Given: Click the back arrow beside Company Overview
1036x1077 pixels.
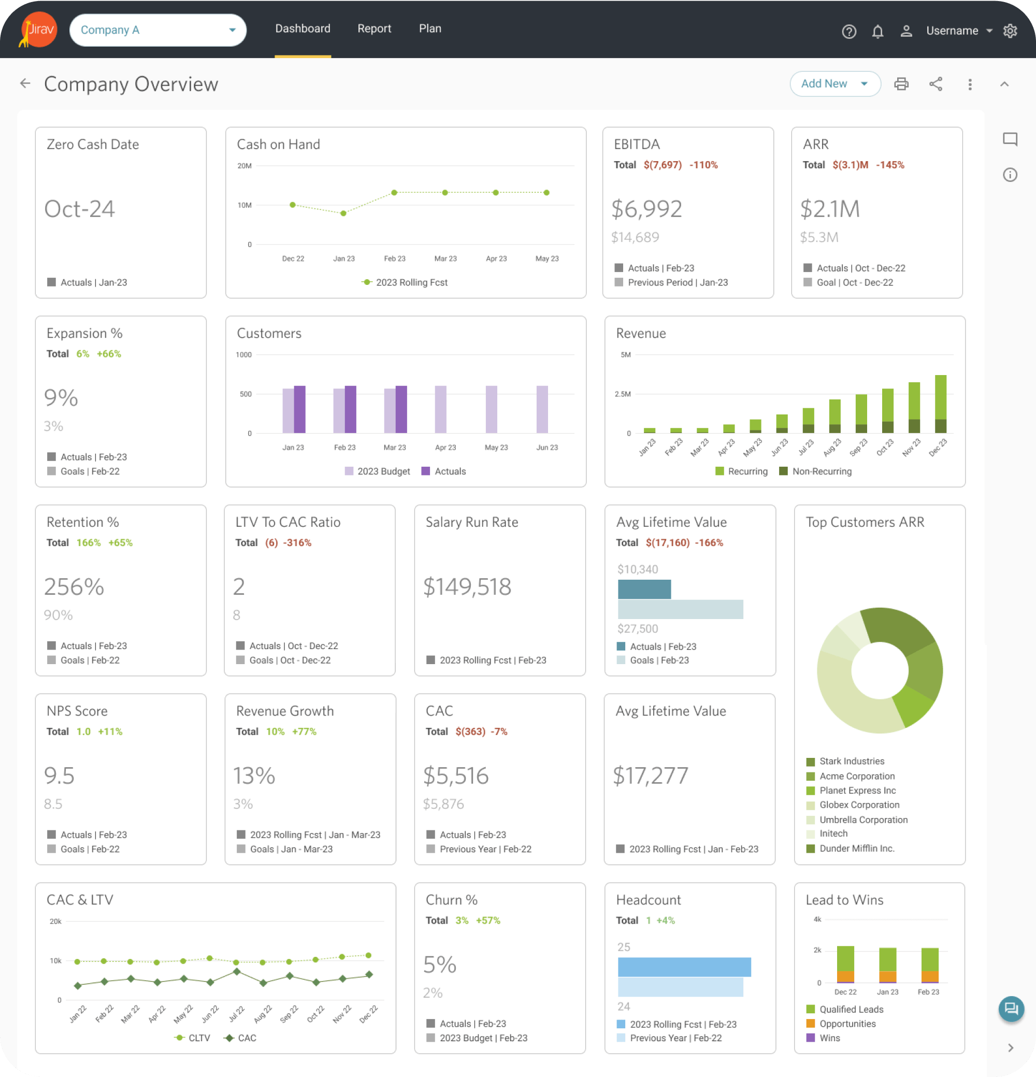Looking at the screenshot, I should click(25, 83).
